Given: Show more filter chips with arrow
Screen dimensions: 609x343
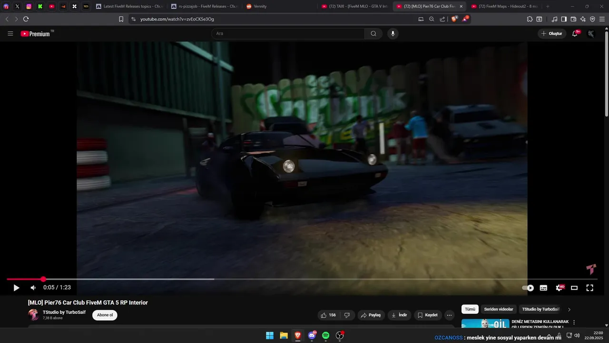Looking at the screenshot, I should [x=569, y=310].
